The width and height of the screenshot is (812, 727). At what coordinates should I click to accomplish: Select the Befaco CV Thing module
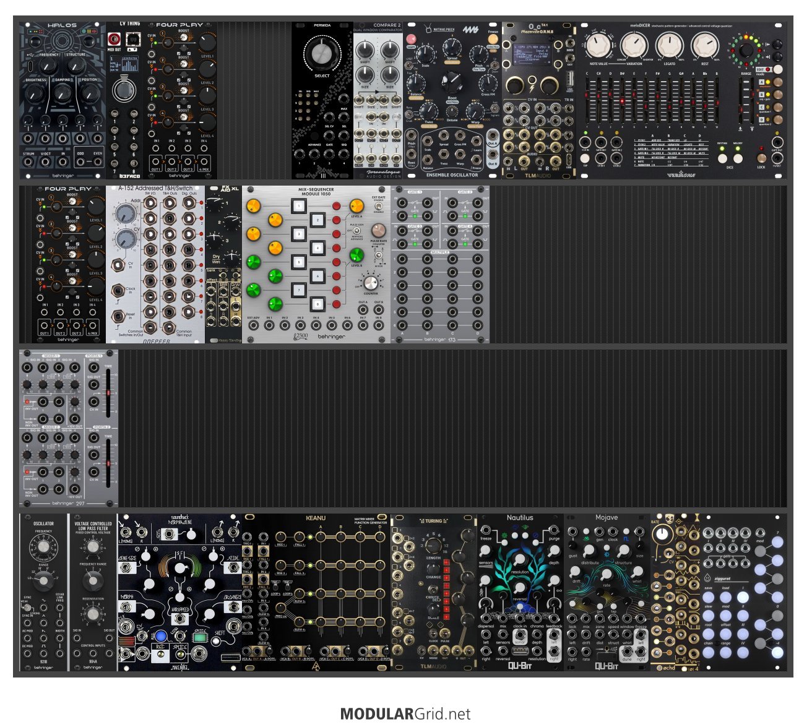click(124, 101)
